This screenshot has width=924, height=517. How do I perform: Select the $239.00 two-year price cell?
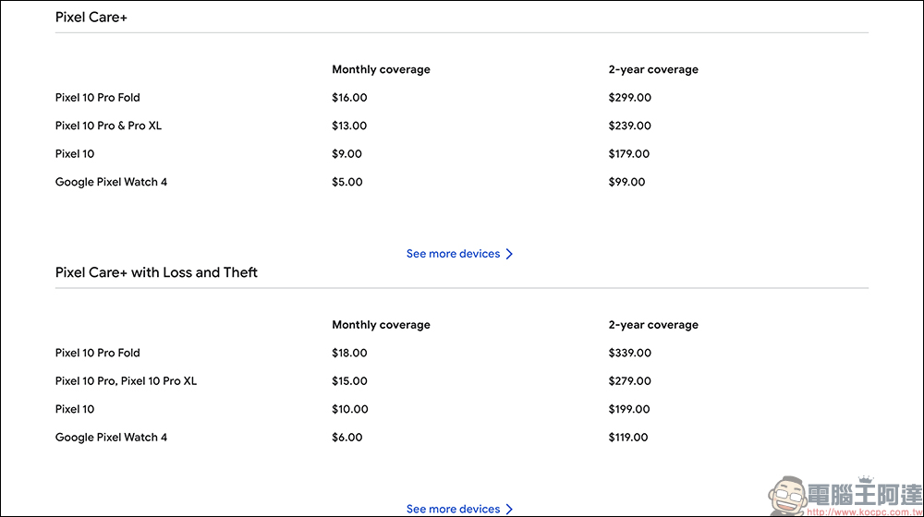coord(630,126)
